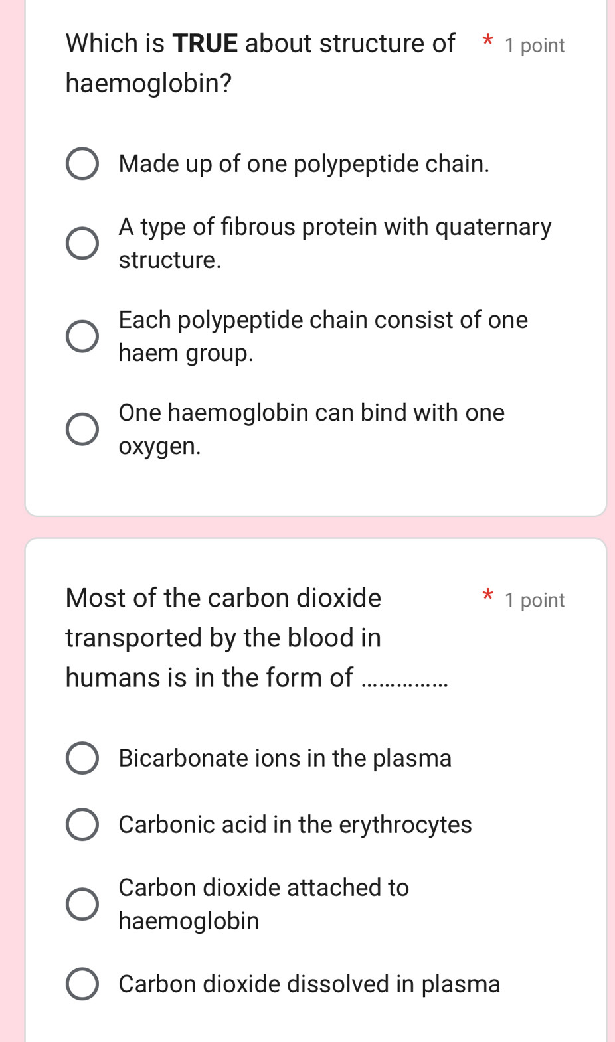Pick radio for 'Each polypeptide chain consist of one haem group'
Image resolution: width=615 pixels, height=1042 pixels.
tap(82, 336)
